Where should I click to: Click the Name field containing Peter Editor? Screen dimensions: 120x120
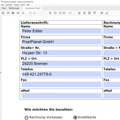tap(61, 31)
